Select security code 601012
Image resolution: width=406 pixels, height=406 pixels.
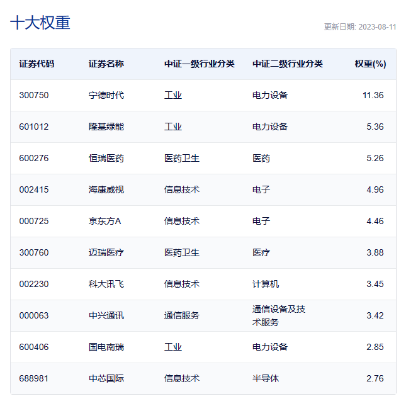(x=34, y=127)
